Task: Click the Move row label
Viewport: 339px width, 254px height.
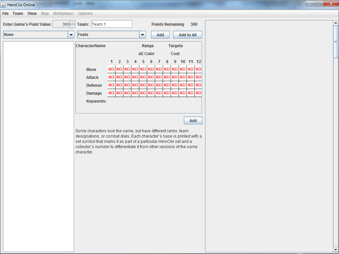Action: [x=91, y=69]
